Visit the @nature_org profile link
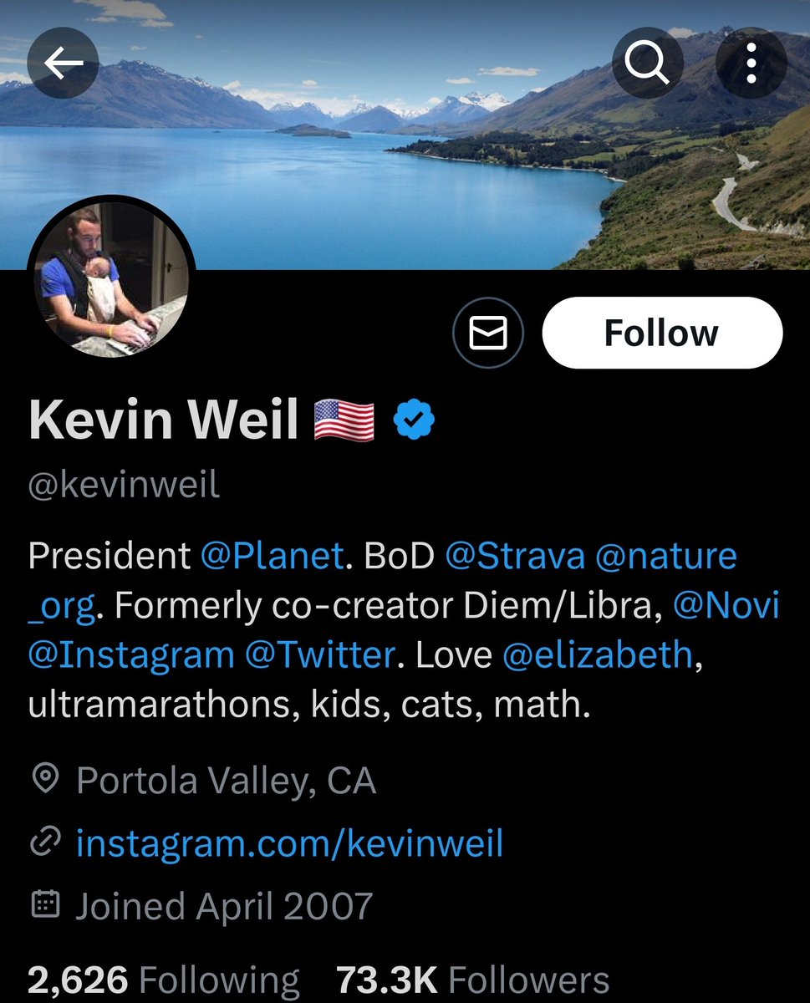 (666, 557)
